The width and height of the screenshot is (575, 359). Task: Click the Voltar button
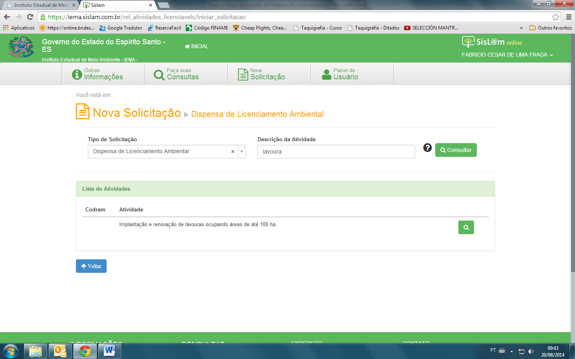91,266
